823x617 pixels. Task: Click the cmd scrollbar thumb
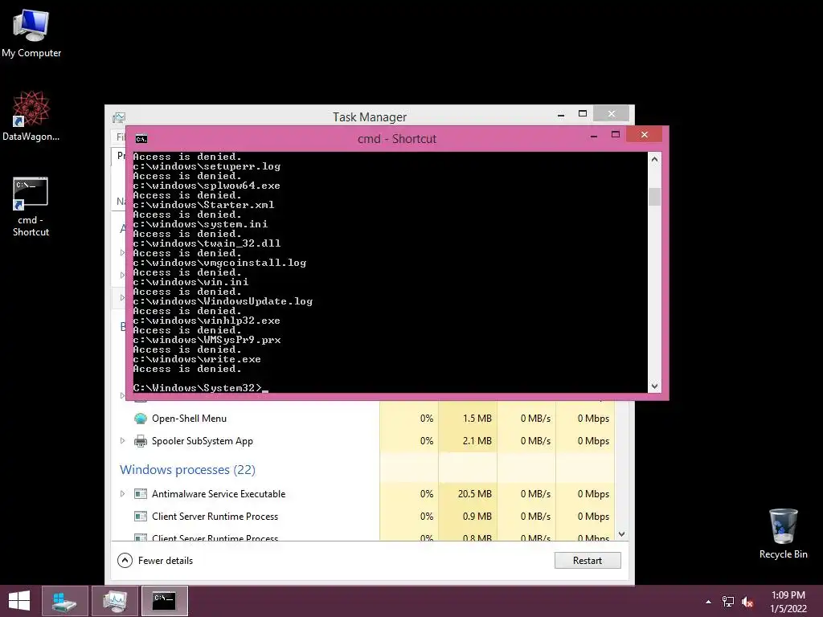coord(654,197)
